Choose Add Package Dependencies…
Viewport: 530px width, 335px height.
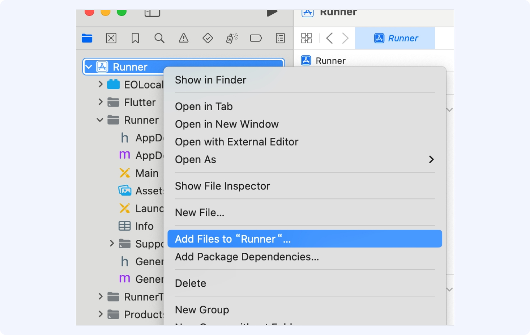(x=305, y=257)
